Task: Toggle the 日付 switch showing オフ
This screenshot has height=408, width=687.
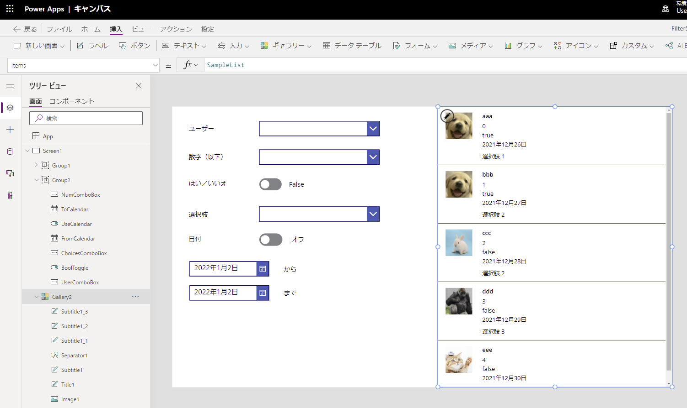Action: click(271, 240)
